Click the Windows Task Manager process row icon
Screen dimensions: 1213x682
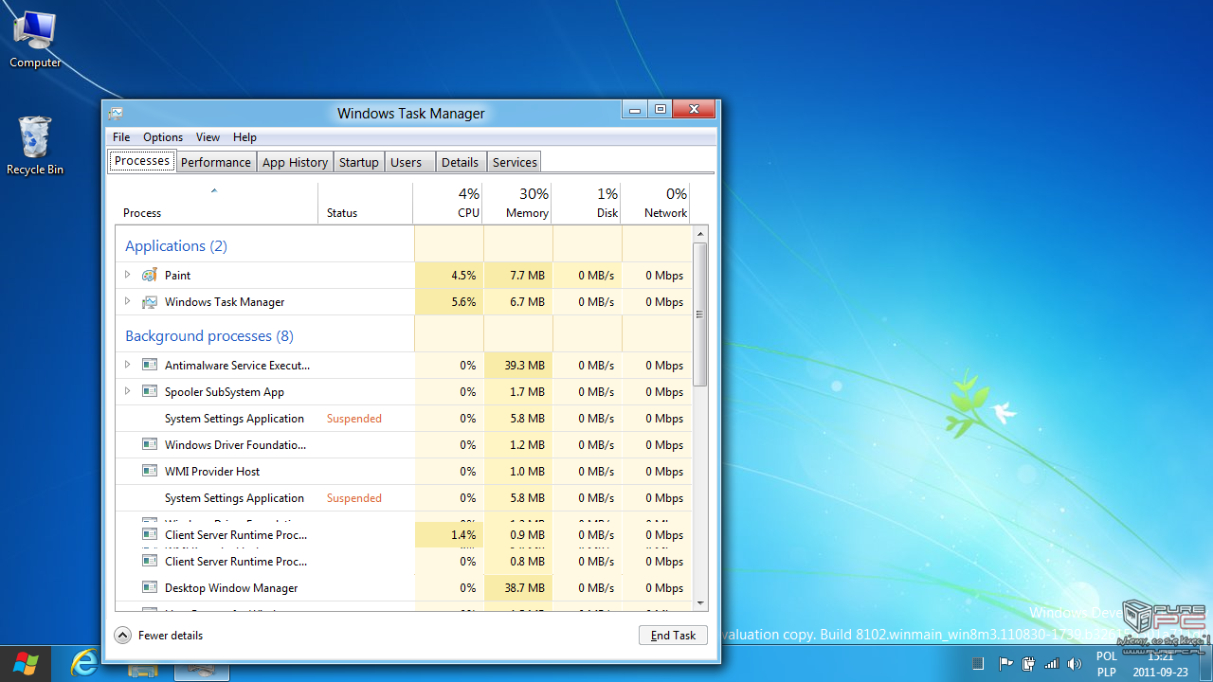(150, 302)
